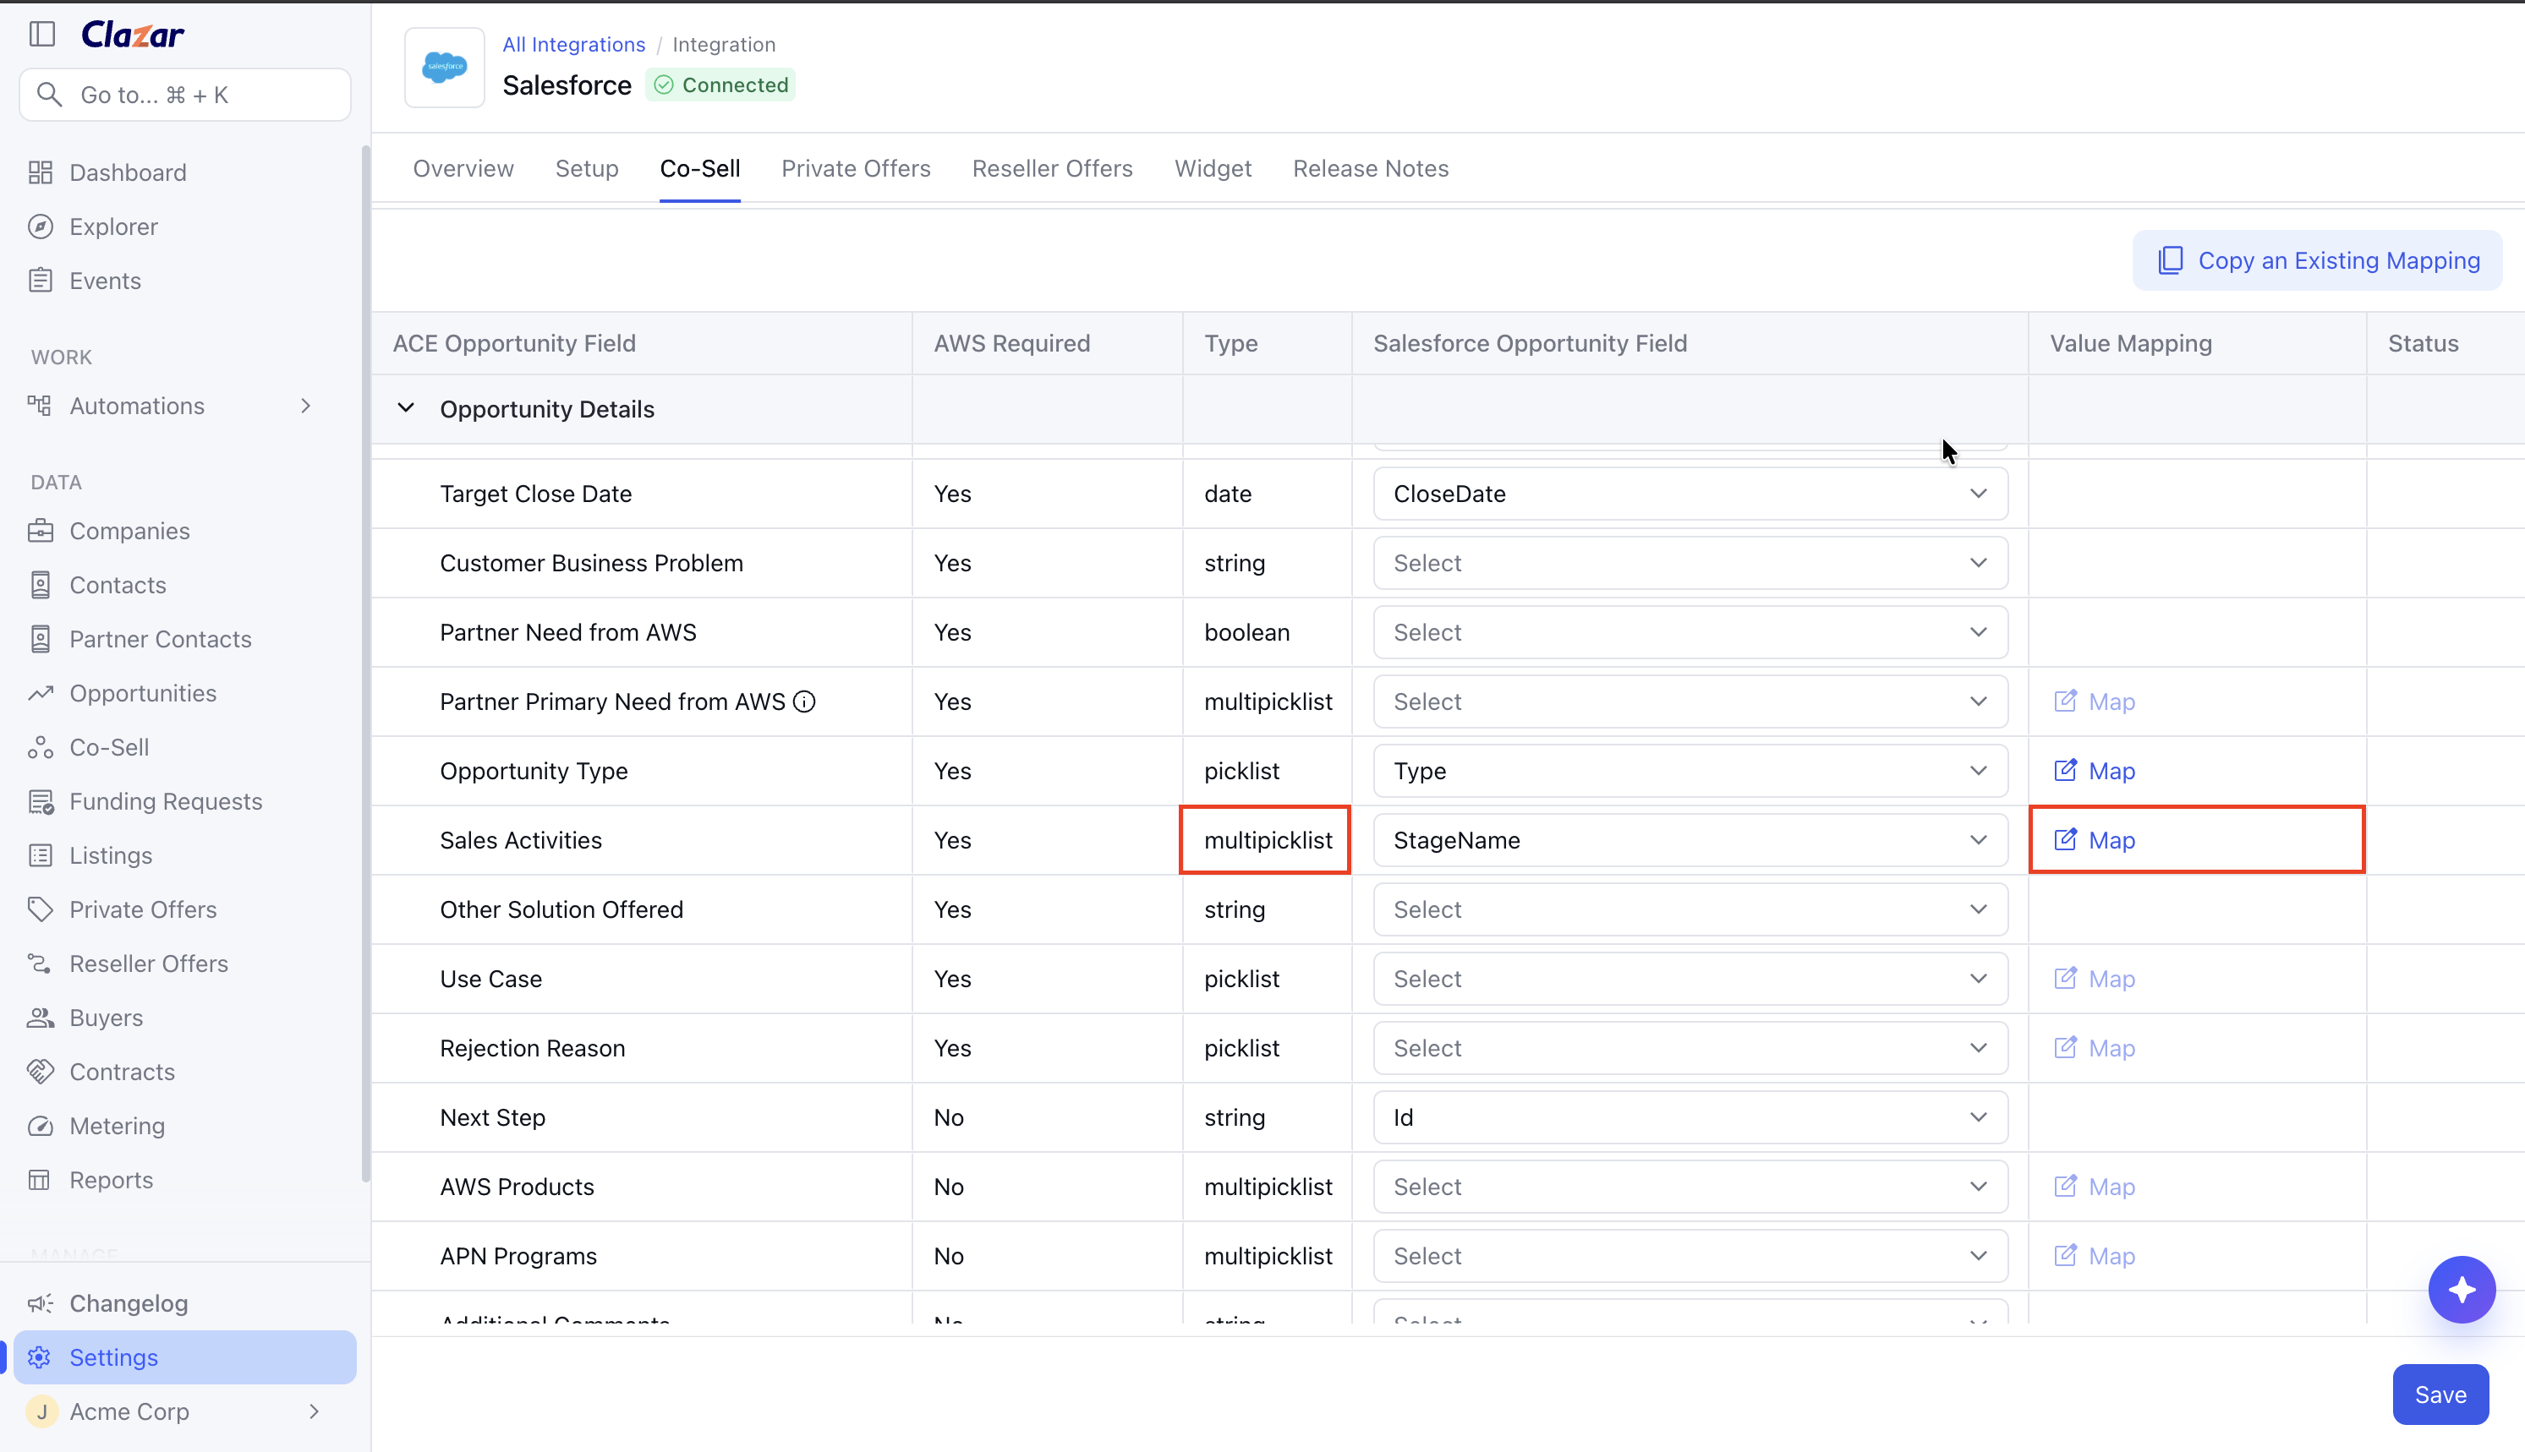
Task: Click Map for APN Programs
Action: pos(2094,1256)
